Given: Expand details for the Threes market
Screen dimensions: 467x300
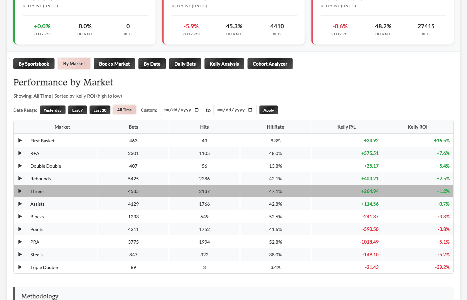Looking at the screenshot, I should click(x=20, y=191).
